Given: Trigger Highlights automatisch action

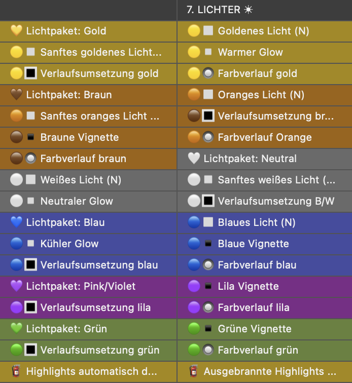Looking at the screenshot, I should (x=88, y=371).
